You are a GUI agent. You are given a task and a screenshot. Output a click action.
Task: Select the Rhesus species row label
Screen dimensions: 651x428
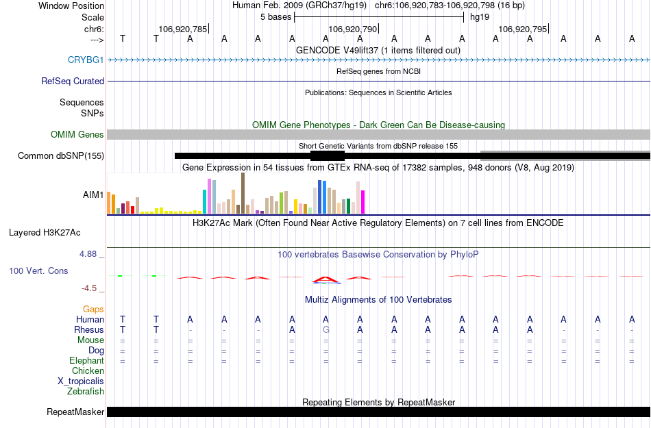(89, 329)
